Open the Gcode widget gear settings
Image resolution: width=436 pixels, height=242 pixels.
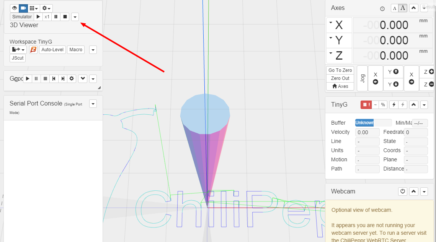click(x=72, y=79)
